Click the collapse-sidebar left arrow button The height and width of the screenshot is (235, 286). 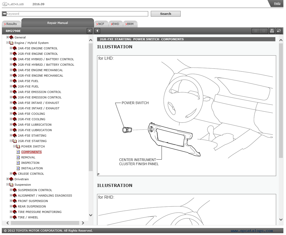coord(97,31)
